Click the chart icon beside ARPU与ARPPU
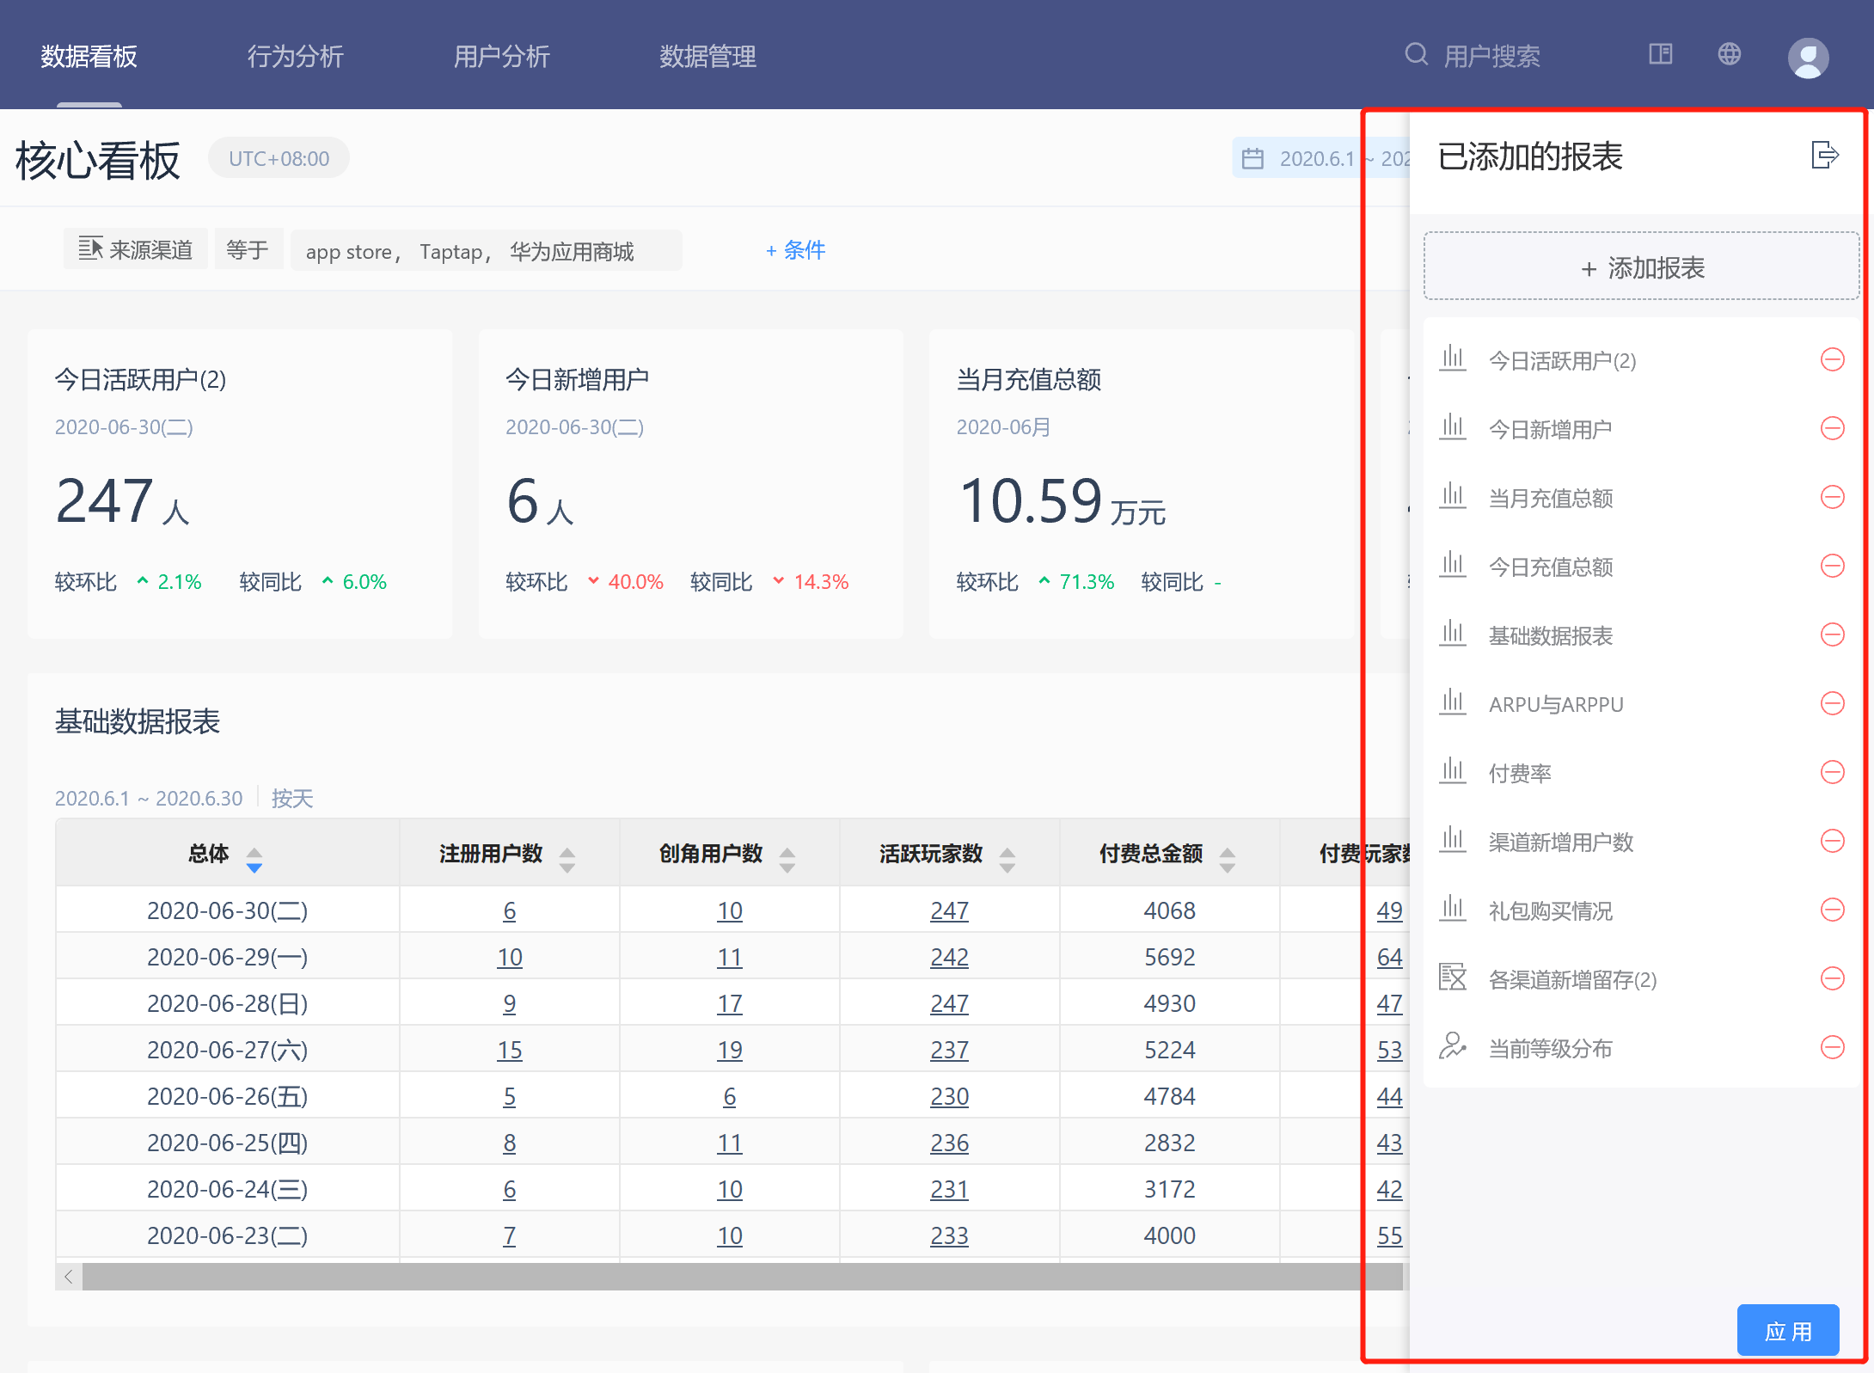Viewport: 1874px width, 1373px height. 1452,702
